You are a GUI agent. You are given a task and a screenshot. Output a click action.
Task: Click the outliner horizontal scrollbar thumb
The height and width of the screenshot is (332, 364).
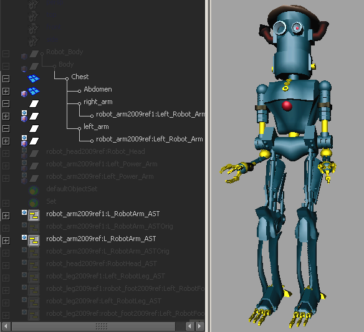pyautogui.click(x=93, y=326)
